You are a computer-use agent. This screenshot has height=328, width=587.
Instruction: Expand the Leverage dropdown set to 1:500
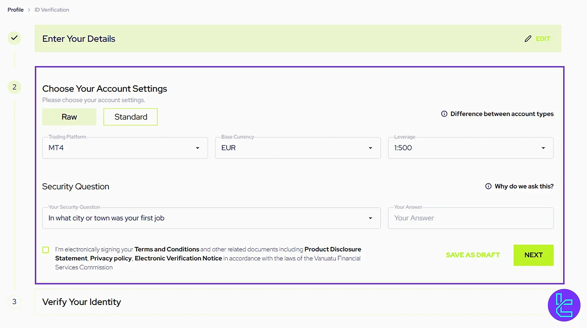tap(470, 148)
